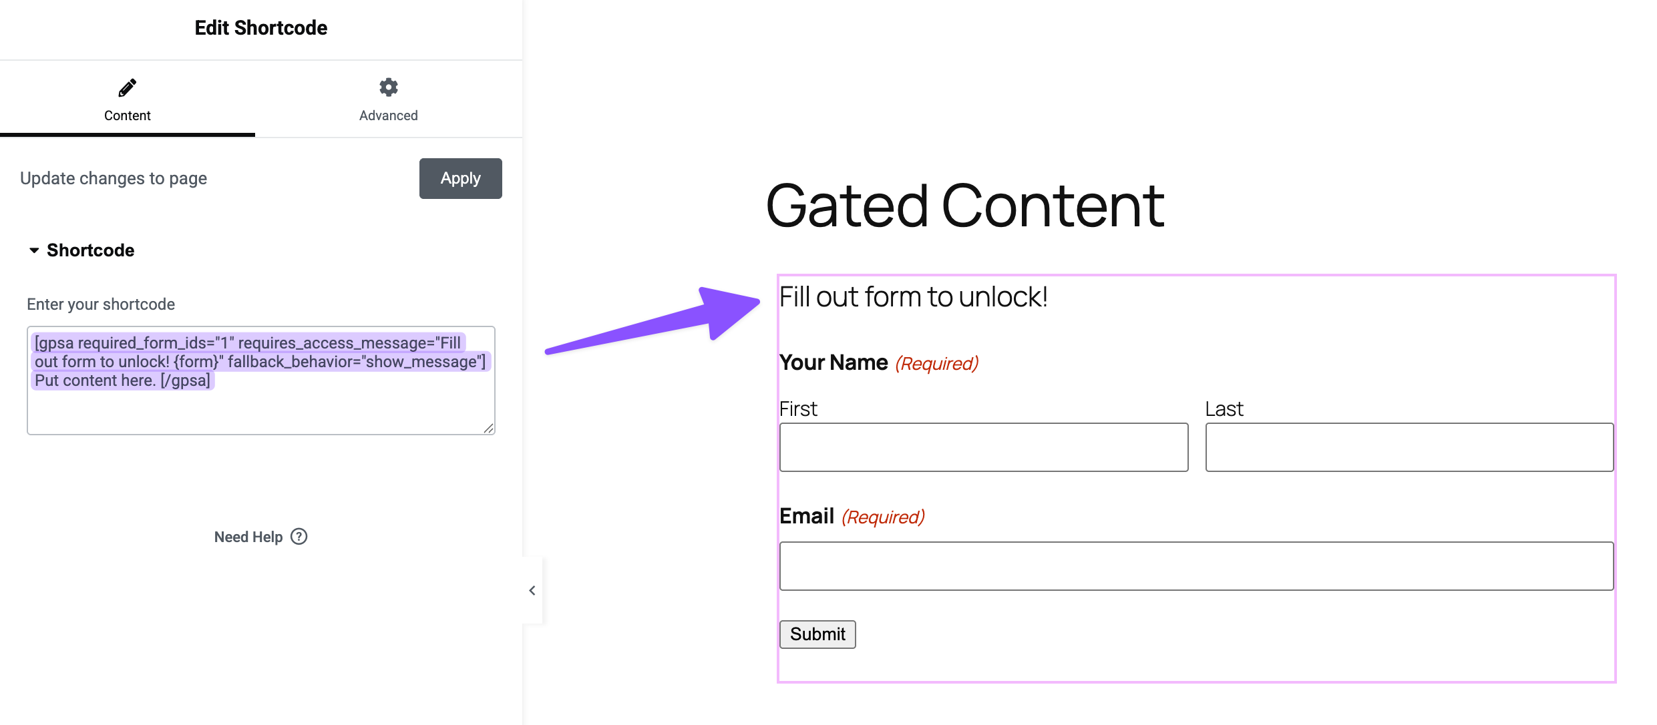This screenshot has width=1657, height=725.
Task: Click the Email field label
Action: (x=807, y=516)
